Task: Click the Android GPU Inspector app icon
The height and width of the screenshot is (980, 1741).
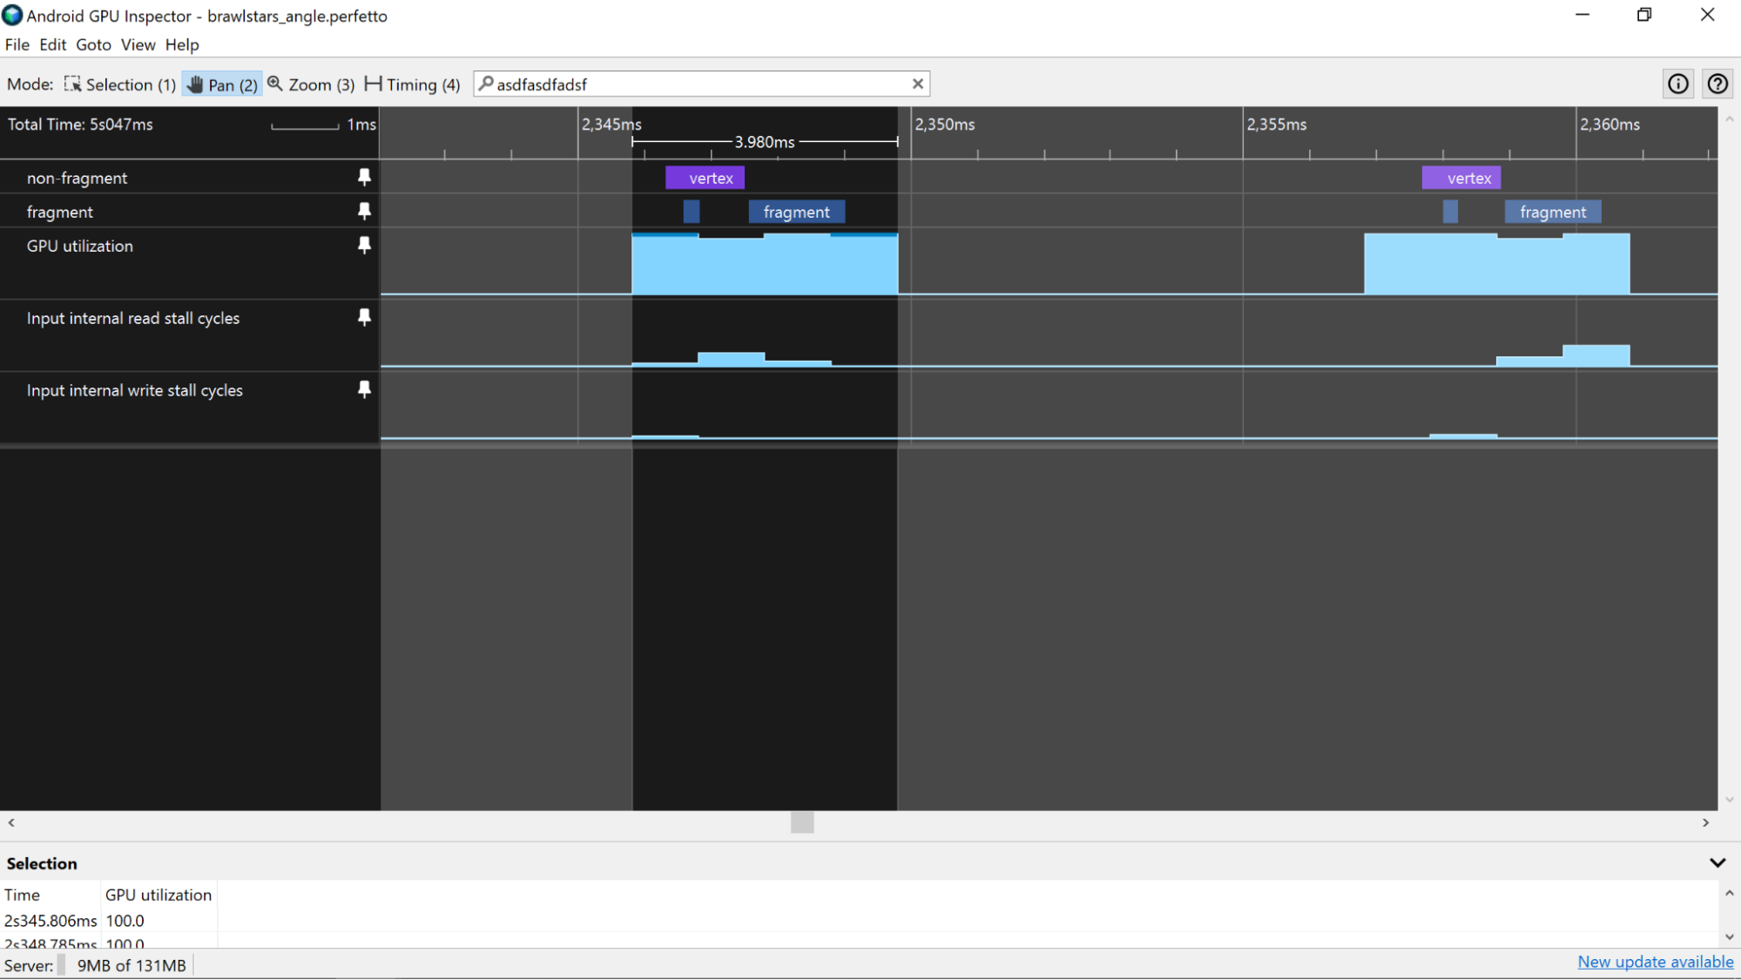Action: 12,15
